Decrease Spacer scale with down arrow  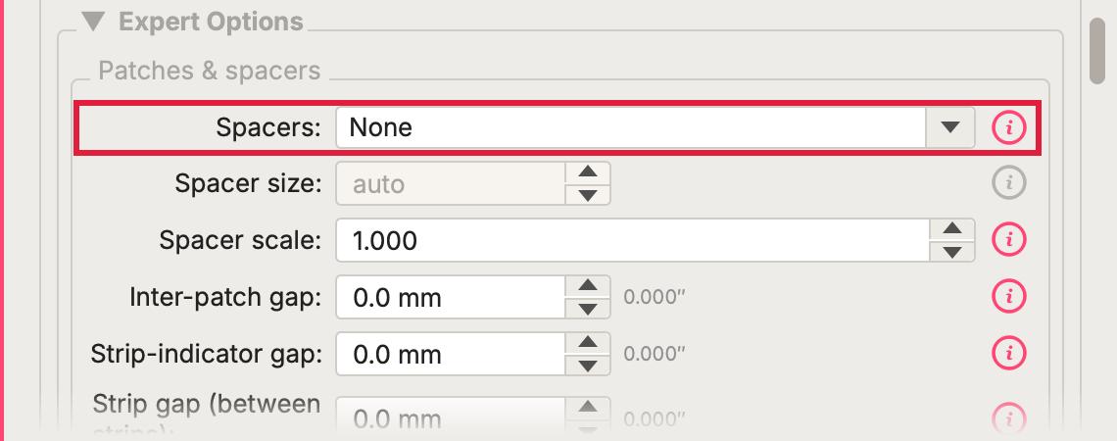(952, 252)
